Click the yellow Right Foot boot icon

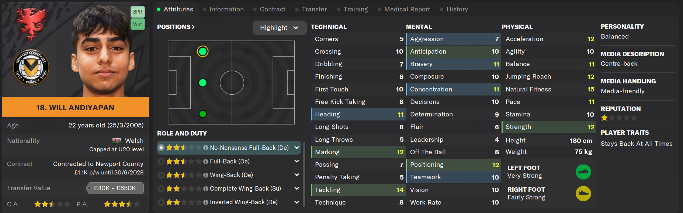583,194
